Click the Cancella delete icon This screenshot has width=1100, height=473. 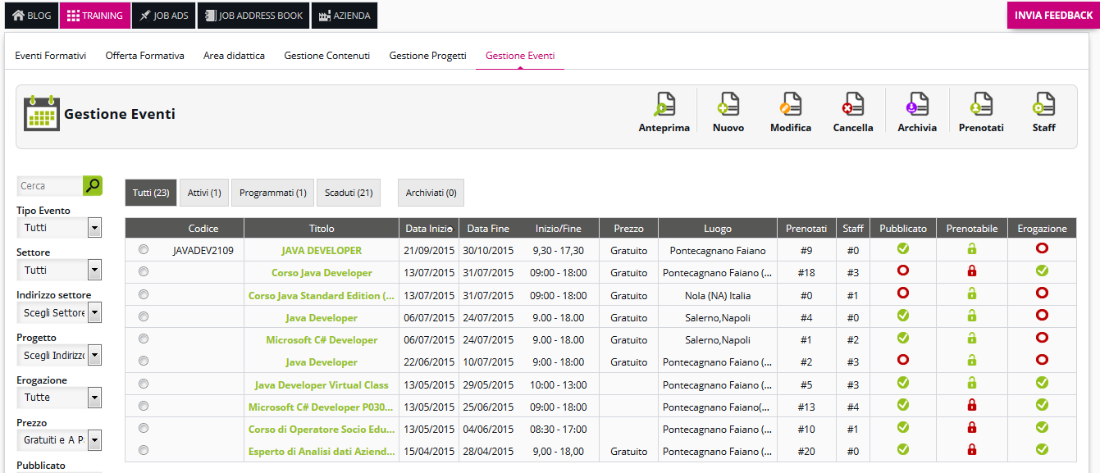[853, 105]
